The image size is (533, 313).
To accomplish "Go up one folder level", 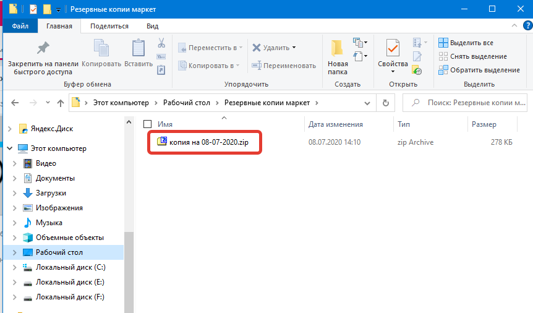I will point(61,103).
